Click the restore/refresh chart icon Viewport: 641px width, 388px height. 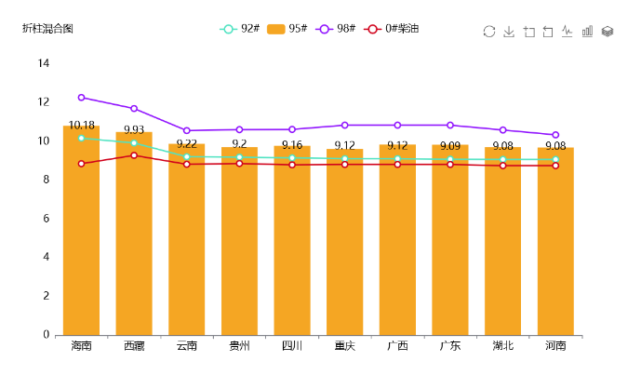489,32
